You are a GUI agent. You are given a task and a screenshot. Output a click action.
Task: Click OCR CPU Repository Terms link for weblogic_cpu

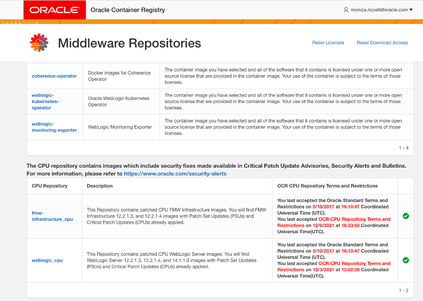coord(334,267)
